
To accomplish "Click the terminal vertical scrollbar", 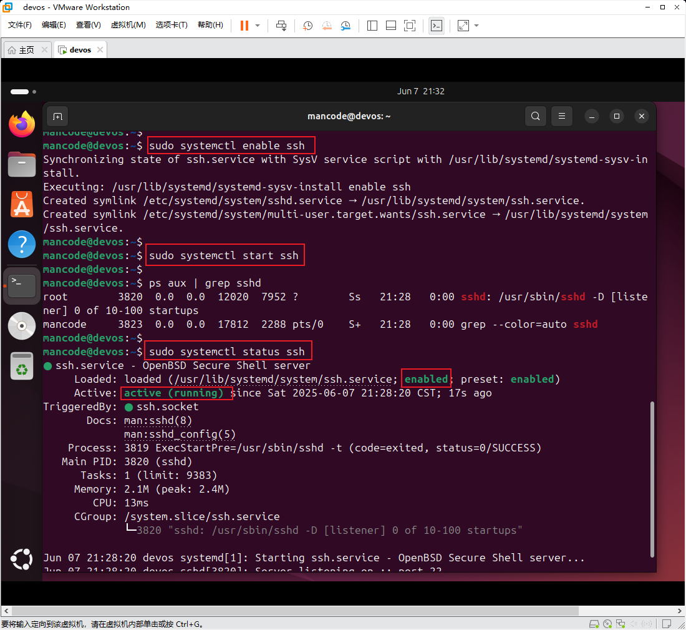I will click(652, 478).
